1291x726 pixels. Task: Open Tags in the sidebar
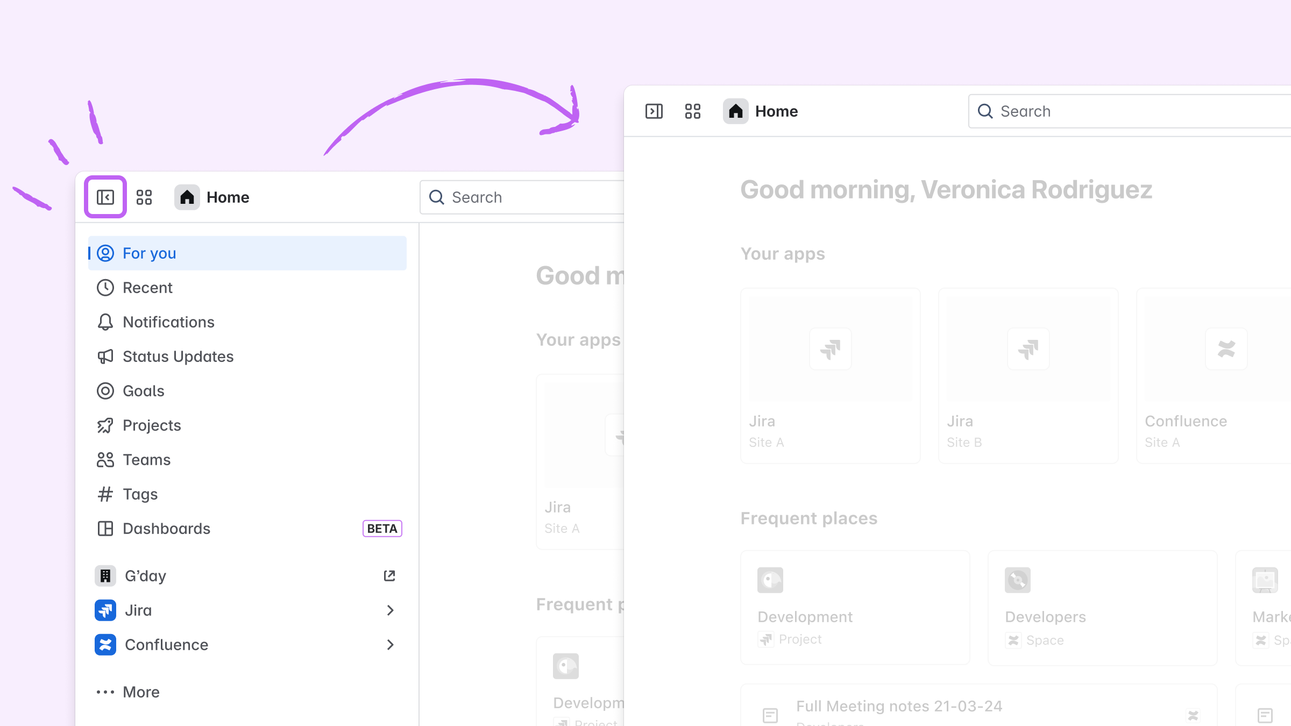pos(140,494)
